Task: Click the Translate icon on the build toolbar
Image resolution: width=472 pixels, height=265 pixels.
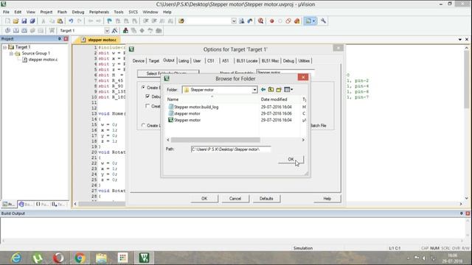Action: tap(7, 31)
